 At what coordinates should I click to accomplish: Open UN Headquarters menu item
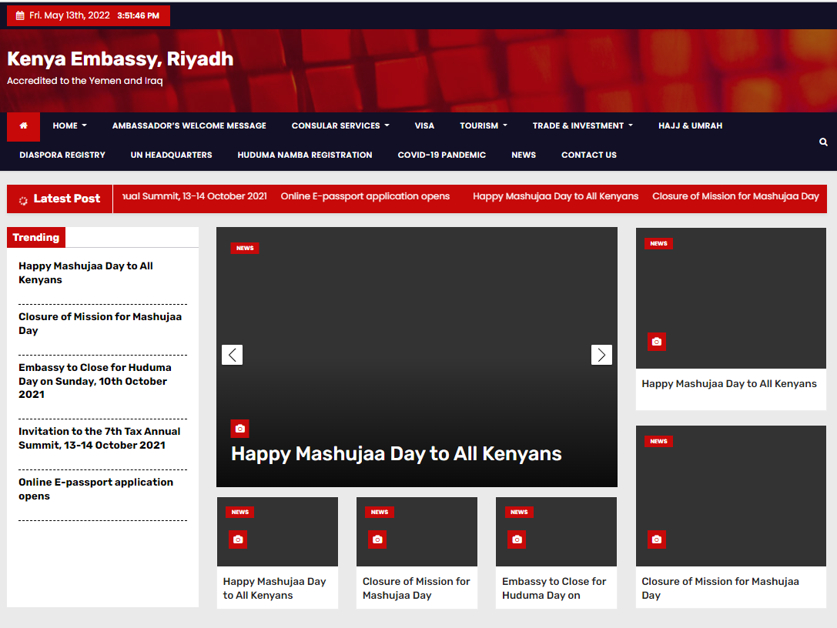[x=172, y=155]
